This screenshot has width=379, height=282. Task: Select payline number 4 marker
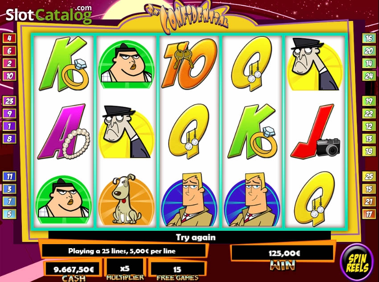[x=9, y=38]
